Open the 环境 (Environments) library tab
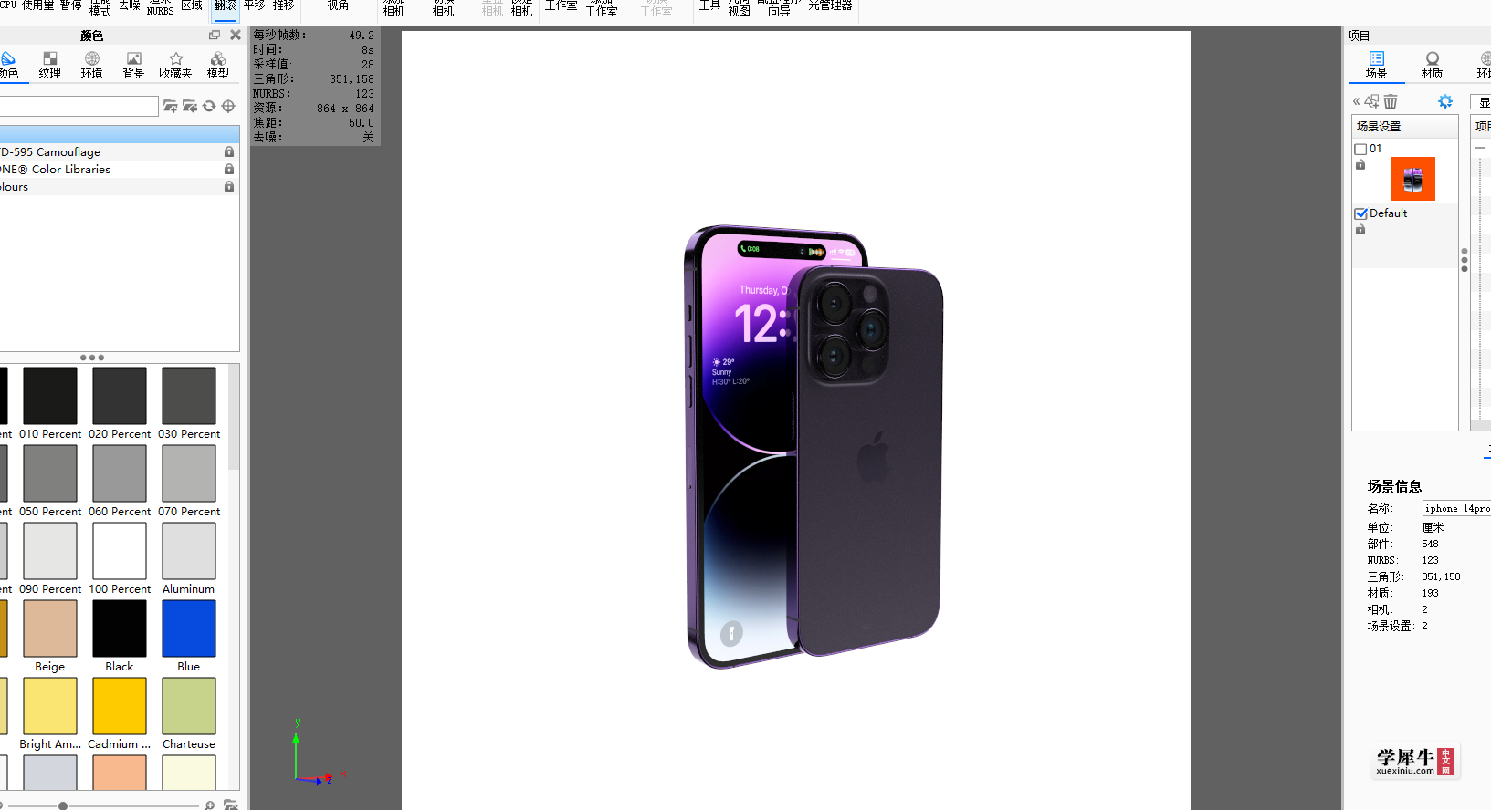Screen dimensions: 1491x810 coord(92,65)
